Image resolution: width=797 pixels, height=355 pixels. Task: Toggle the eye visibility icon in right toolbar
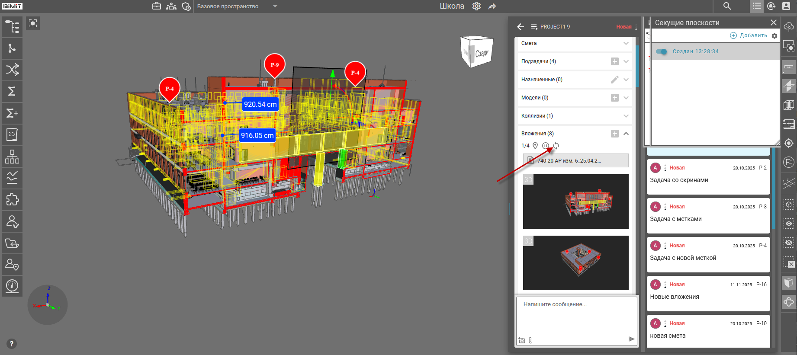coord(789,224)
